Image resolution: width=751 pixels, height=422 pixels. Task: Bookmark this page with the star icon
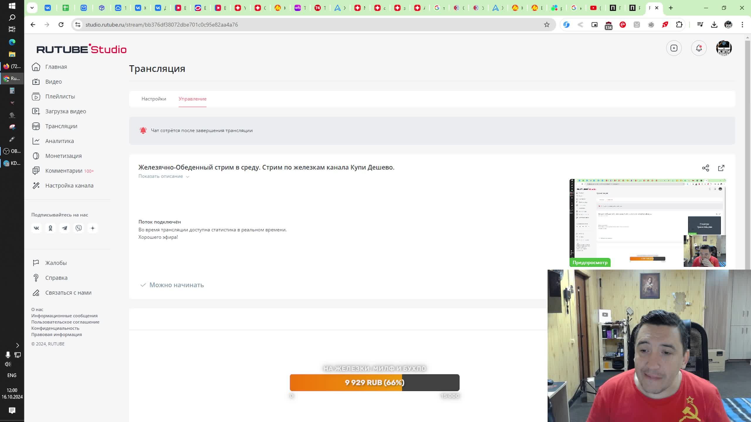pyautogui.click(x=547, y=25)
